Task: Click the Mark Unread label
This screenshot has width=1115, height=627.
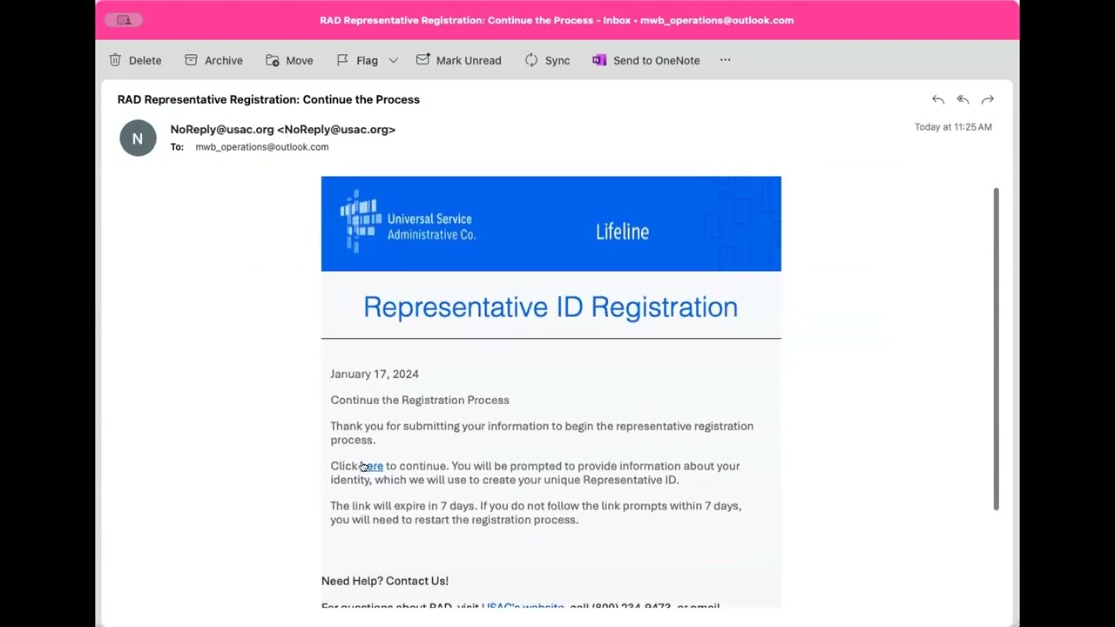Action: (469, 60)
